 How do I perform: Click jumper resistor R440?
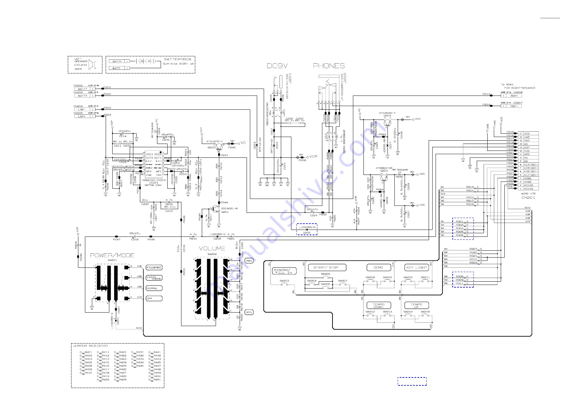[138, 366]
